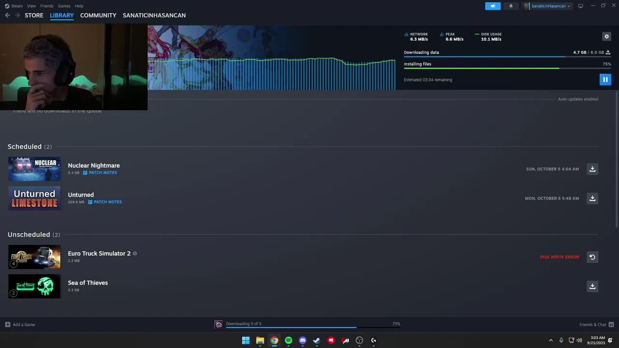Open the Games menu
The width and height of the screenshot is (619, 348).
[64, 6]
